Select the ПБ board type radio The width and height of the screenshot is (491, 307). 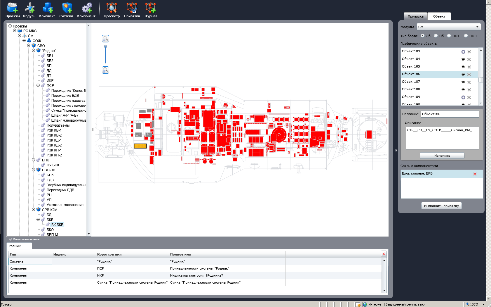[x=436, y=36]
